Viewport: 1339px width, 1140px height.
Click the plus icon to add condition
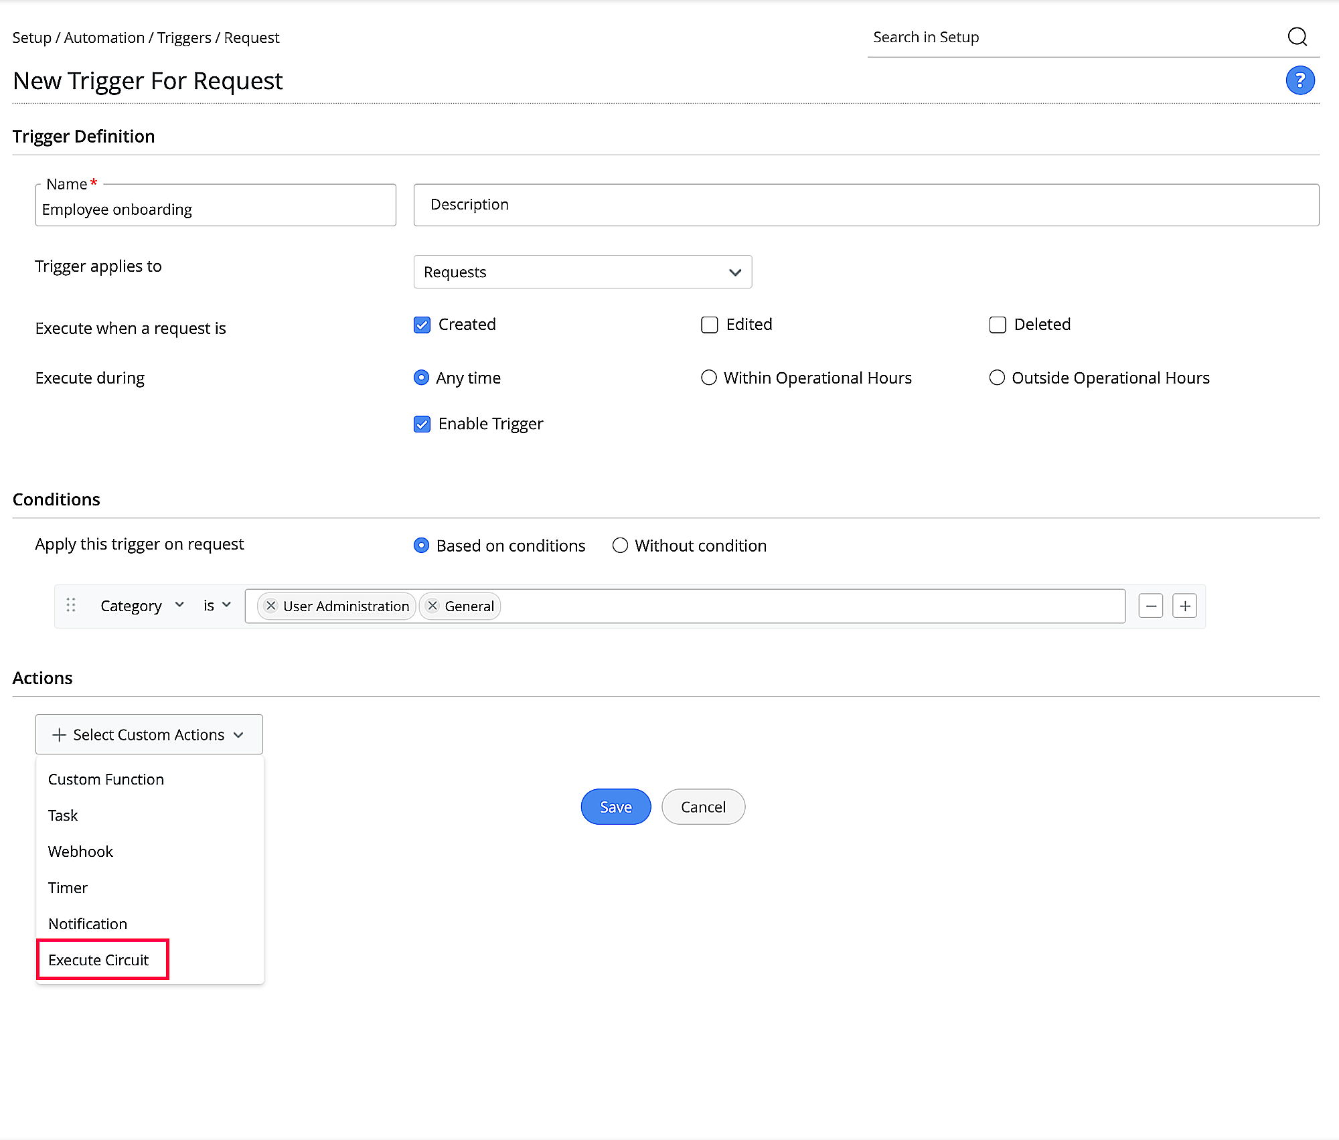pos(1184,606)
